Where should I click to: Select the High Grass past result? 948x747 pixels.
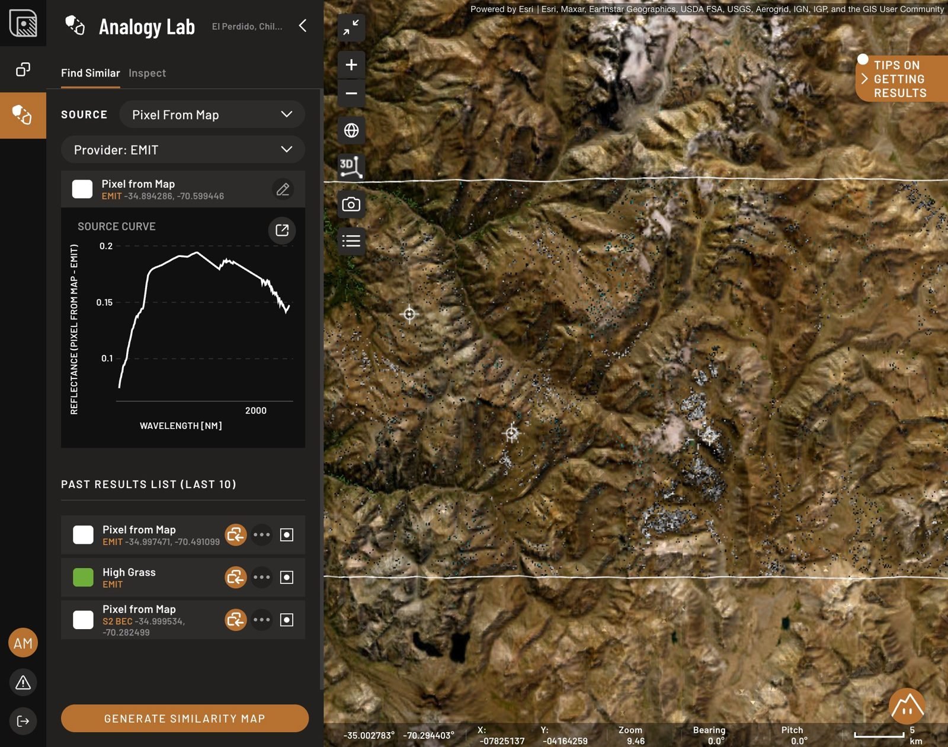point(183,577)
